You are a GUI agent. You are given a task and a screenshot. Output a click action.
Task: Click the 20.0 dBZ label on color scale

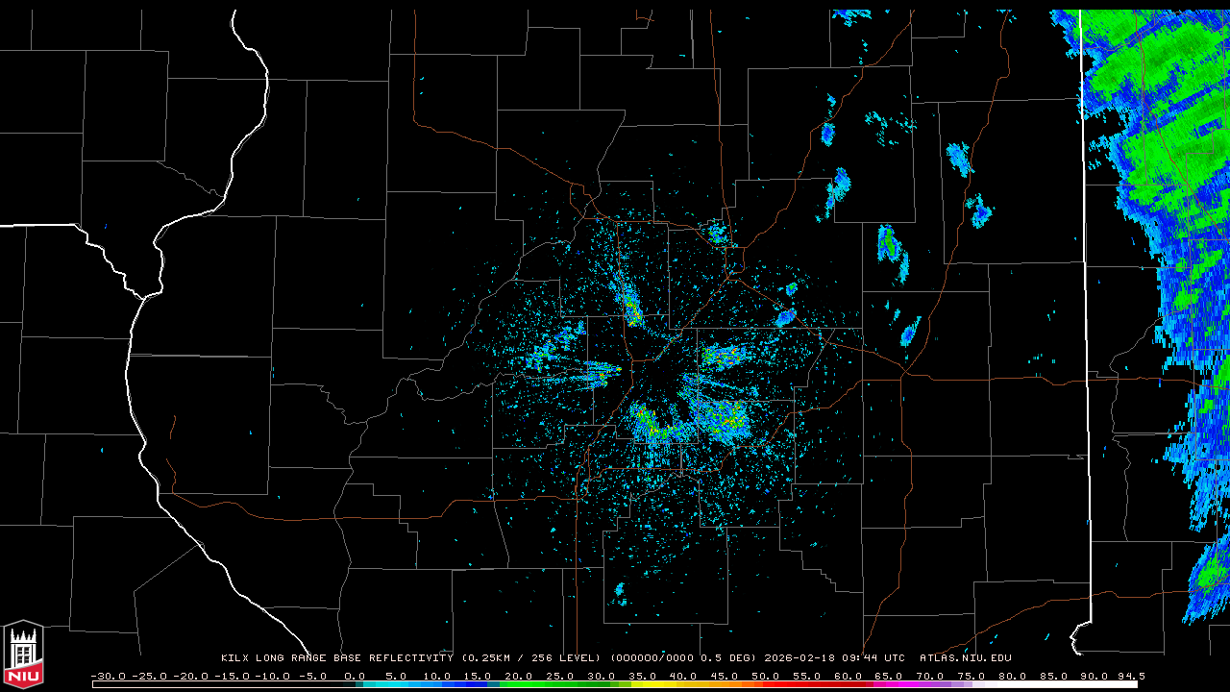coord(518,677)
